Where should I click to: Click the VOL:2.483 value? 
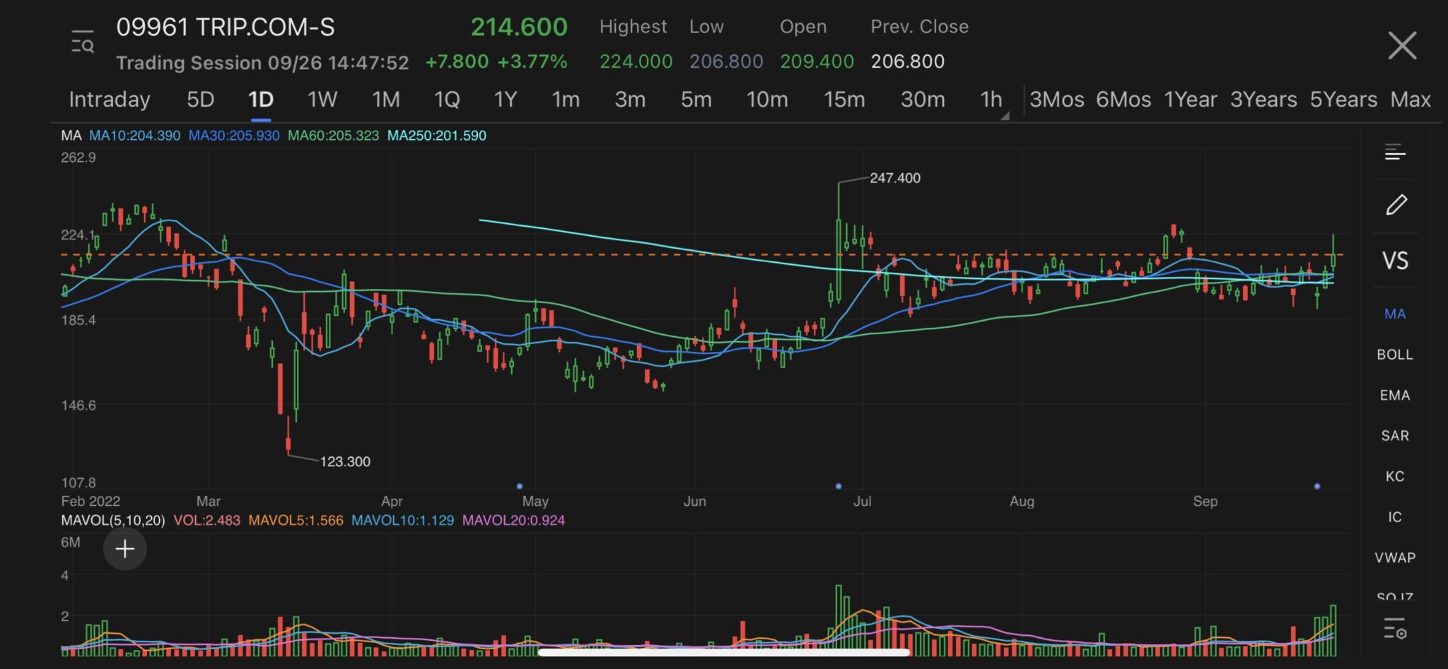[206, 521]
